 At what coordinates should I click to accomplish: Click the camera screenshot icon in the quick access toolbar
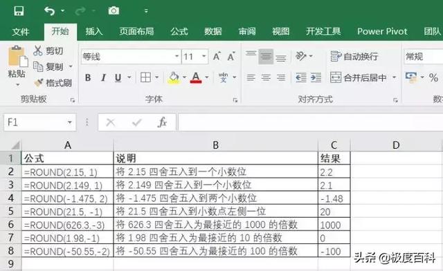click(114, 11)
